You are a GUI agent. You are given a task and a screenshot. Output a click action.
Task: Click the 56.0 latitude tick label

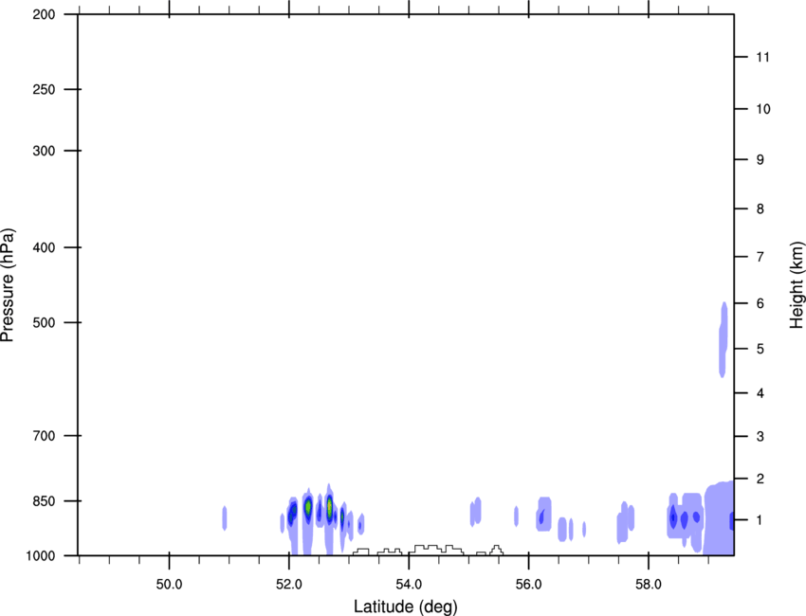click(528, 585)
